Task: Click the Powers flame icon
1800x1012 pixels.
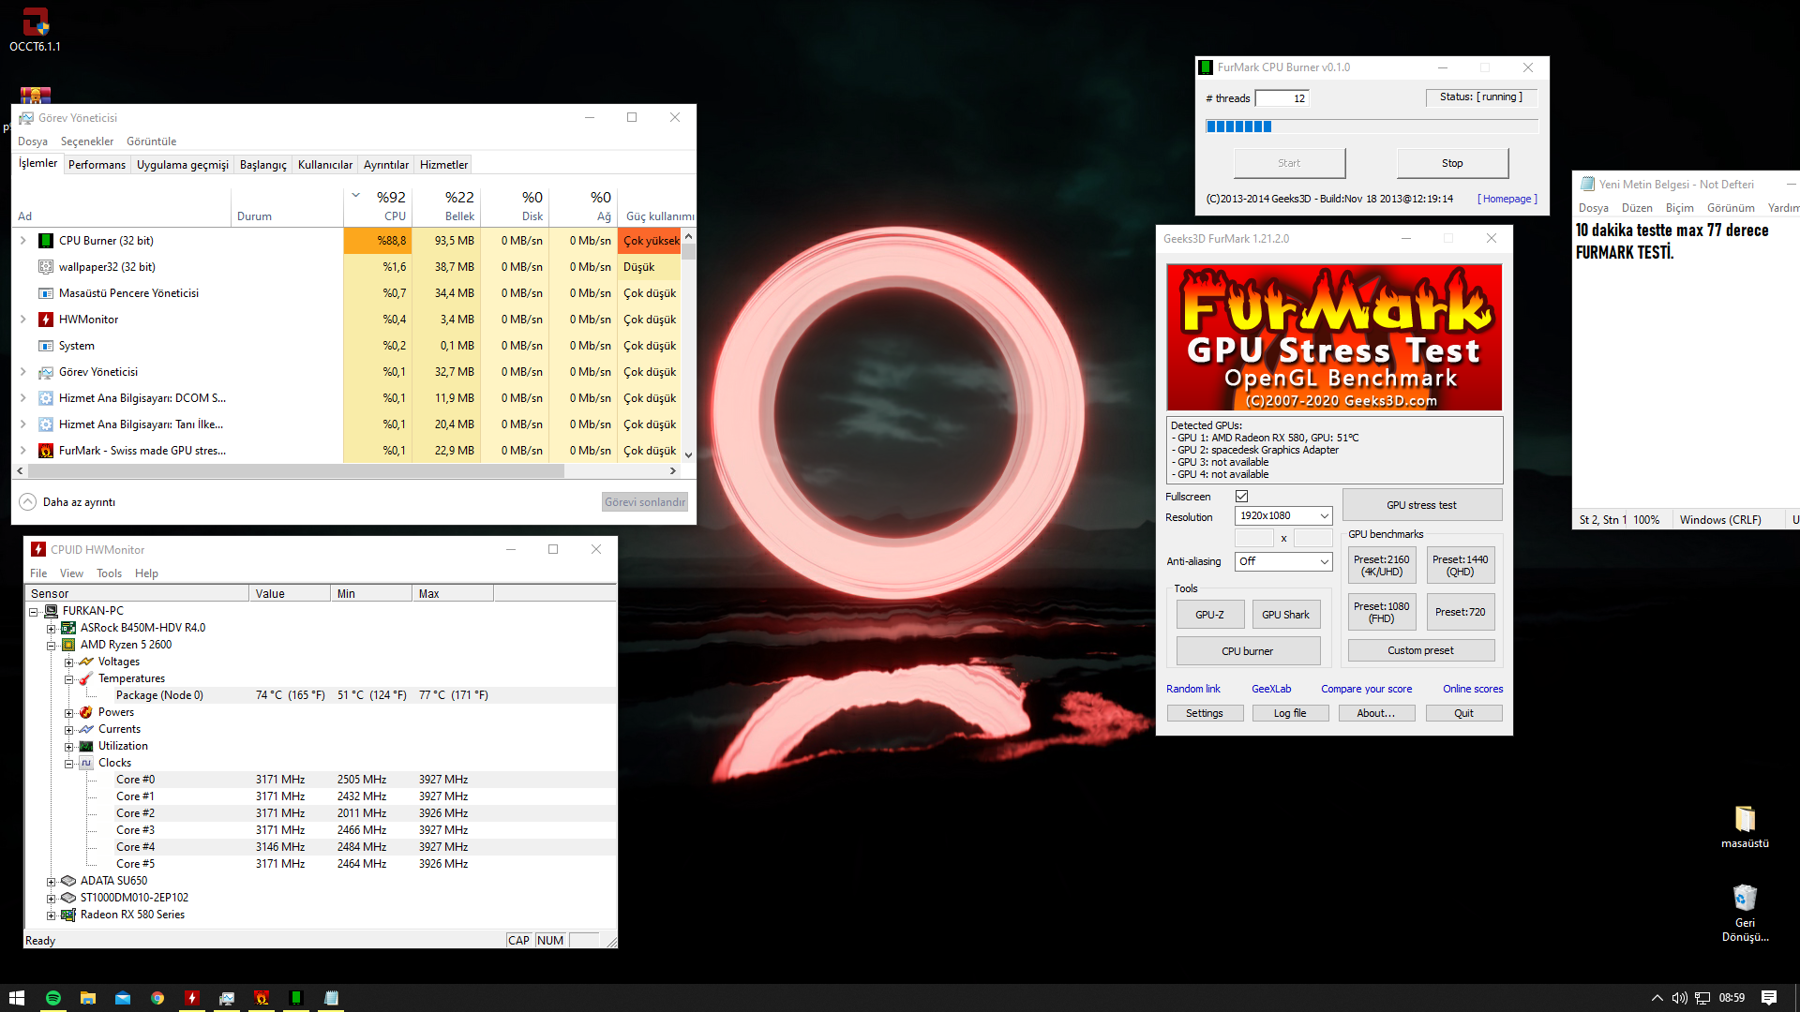Action: coord(86,712)
